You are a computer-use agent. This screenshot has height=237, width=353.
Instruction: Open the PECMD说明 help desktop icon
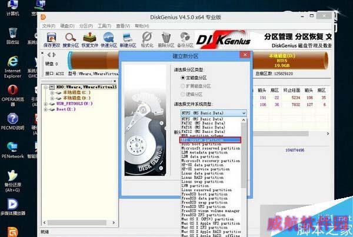point(12,122)
